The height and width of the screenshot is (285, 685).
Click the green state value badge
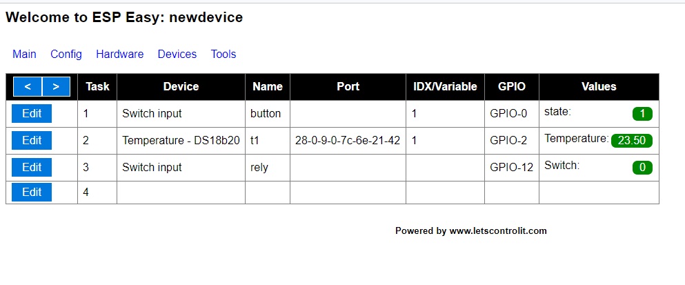[642, 114]
